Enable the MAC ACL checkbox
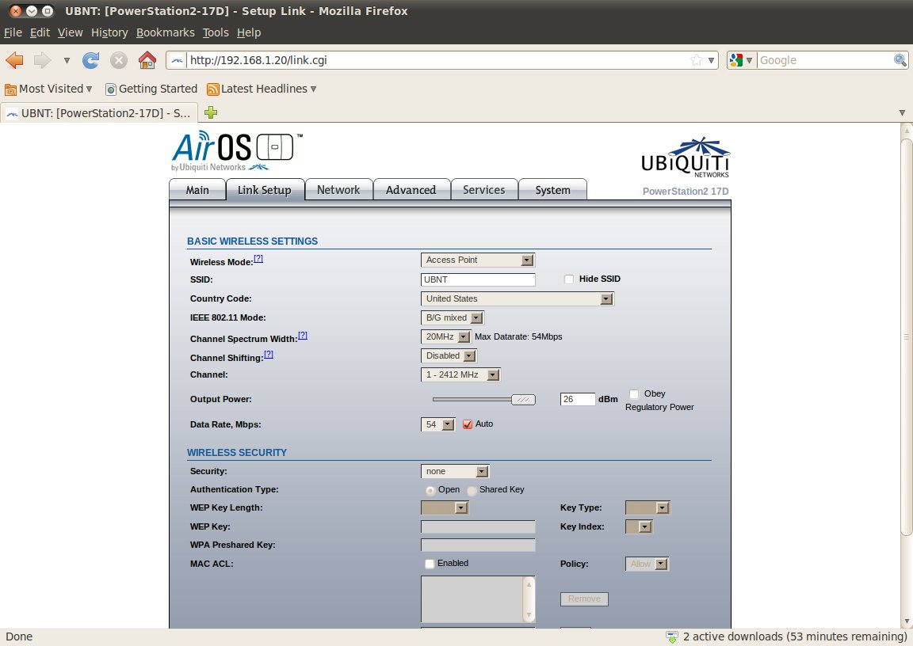 tap(430, 564)
